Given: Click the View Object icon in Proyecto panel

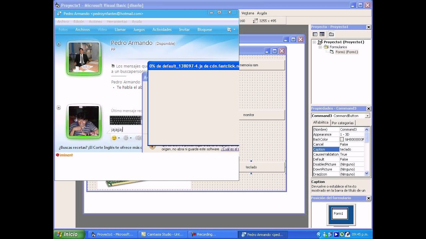Looking at the screenshot, I should tap(322, 34).
